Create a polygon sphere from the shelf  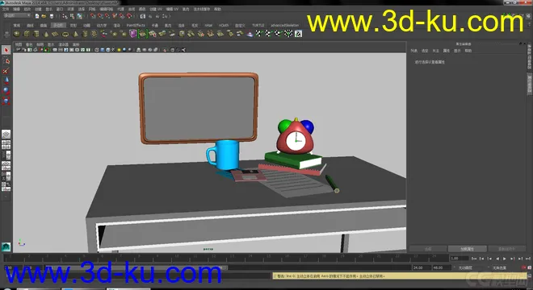pos(16,34)
